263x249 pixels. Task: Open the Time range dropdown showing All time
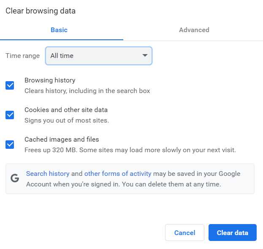tap(98, 56)
